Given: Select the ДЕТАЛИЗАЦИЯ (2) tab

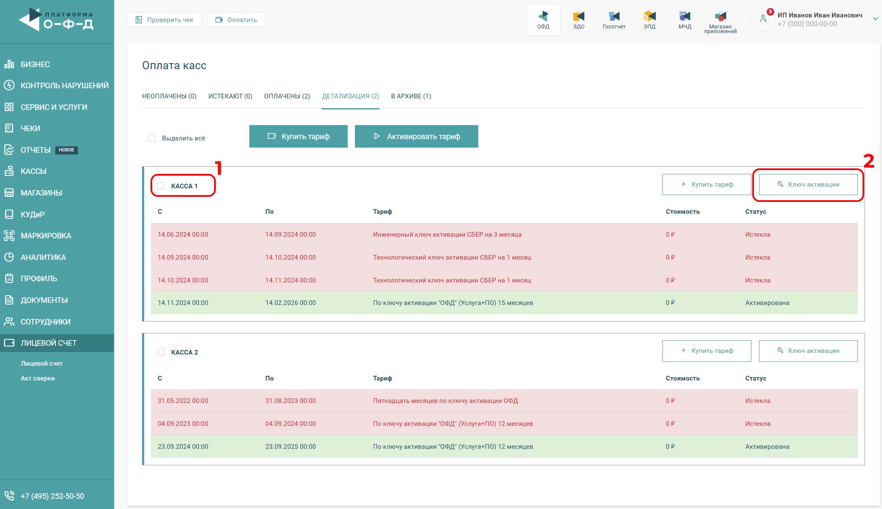Looking at the screenshot, I should coord(351,96).
